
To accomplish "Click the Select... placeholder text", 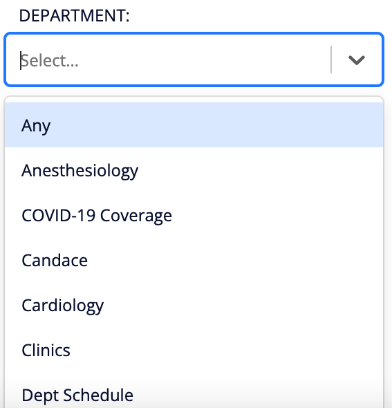I will click(x=49, y=61).
